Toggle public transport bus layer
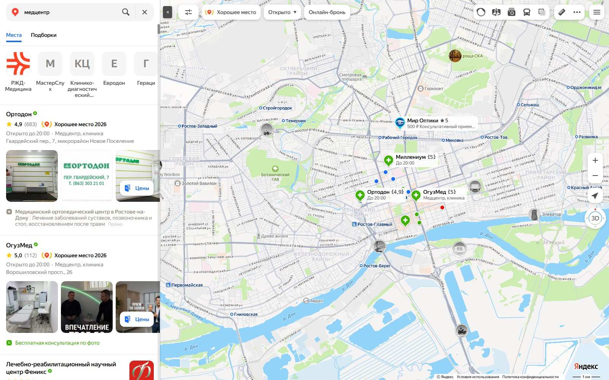 527,12
